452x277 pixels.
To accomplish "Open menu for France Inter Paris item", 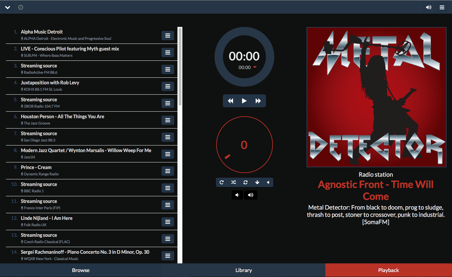I will pos(168,205).
